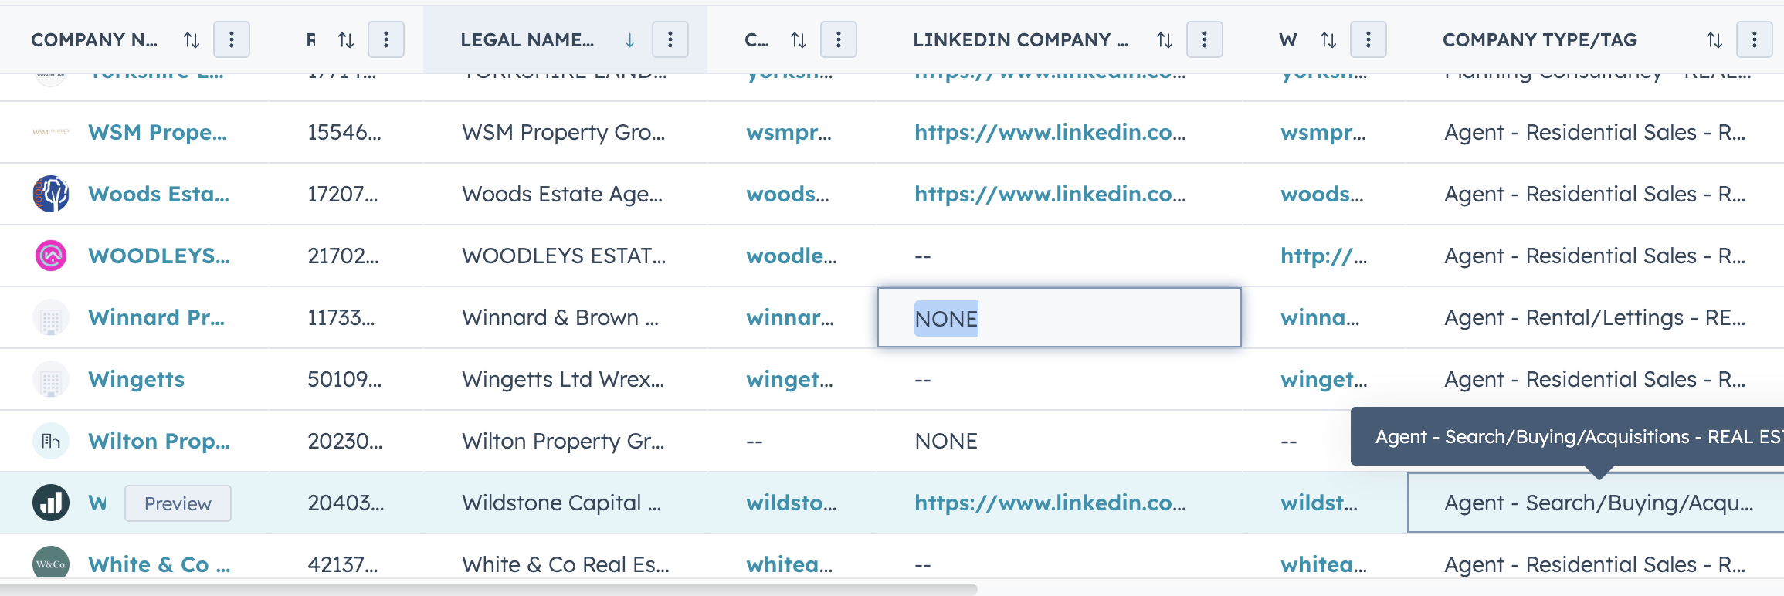
Task: Click the Wildstone Capital bar chart logo
Action: click(51, 503)
